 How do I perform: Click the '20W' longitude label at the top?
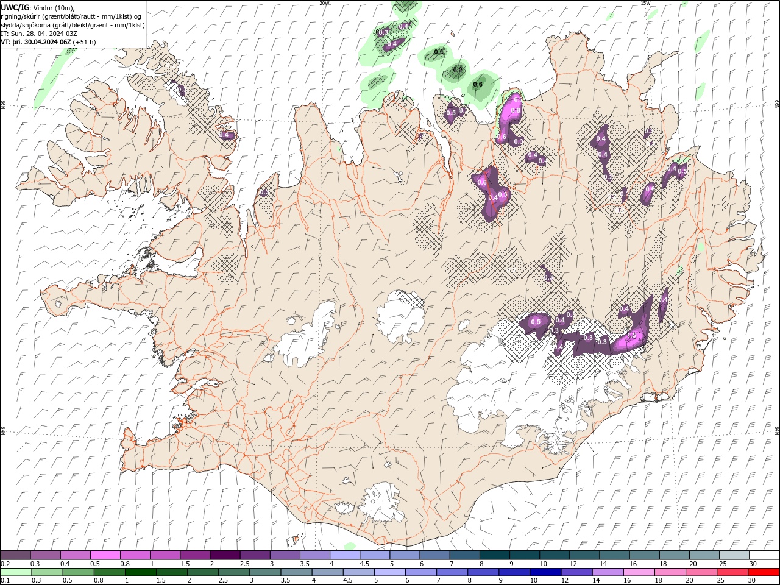324,3
